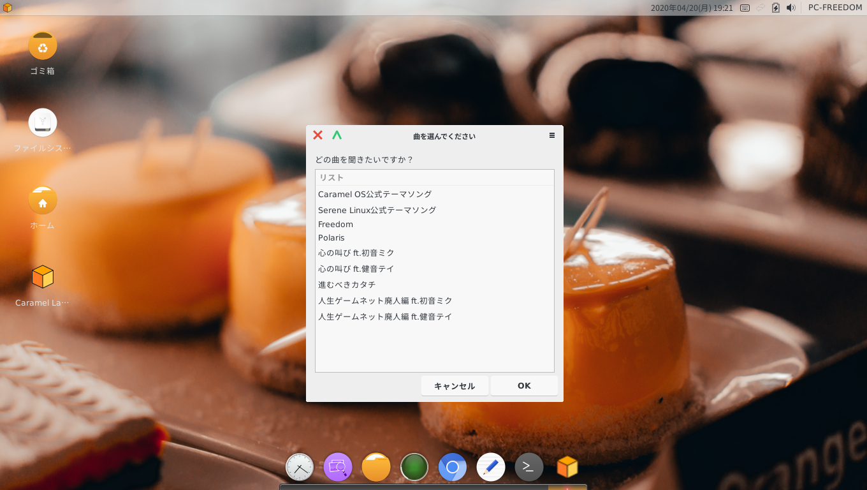Viewport: 867px width, 490px height.
Task: Launch the terminal from the dock
Action: point(529,467)
